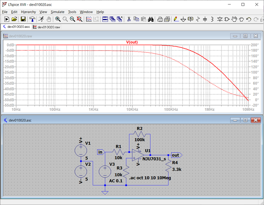The image size is (264, 205).
Task: Click the Tile Windows horizontally icon
Action: [x=105, y=19]
